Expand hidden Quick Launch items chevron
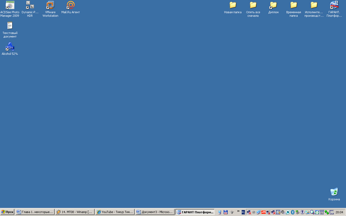The image size is (346, 216). tap(238, 211)
